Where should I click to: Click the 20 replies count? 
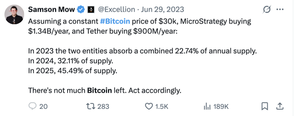tap(44, 107)
